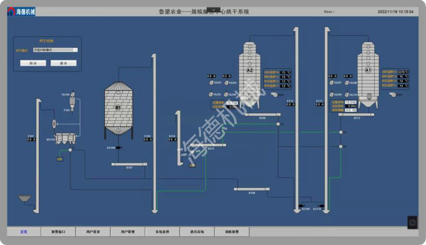Click the EG106 gate valve

pos(118,148)
